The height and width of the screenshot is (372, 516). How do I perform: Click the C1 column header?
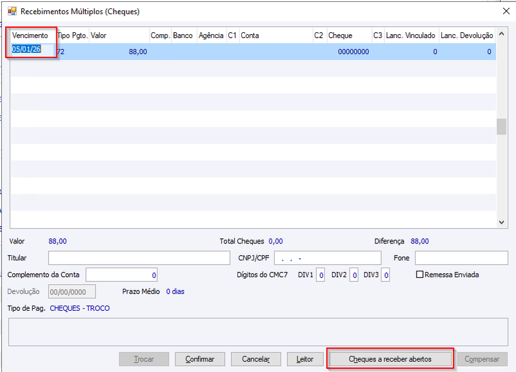tap(232, 36)
